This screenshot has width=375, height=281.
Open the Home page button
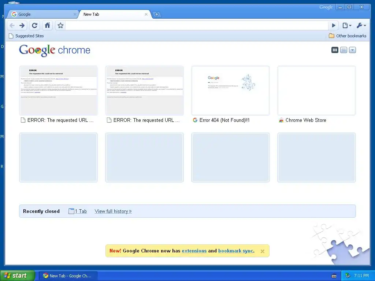pos(47,25)
